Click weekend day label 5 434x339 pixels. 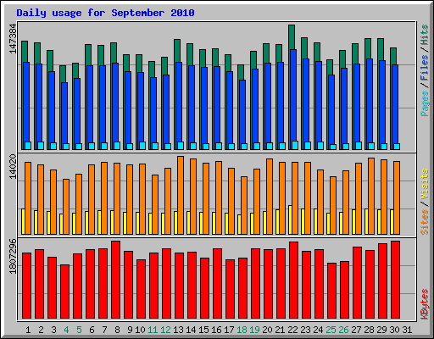coord(79,330)
